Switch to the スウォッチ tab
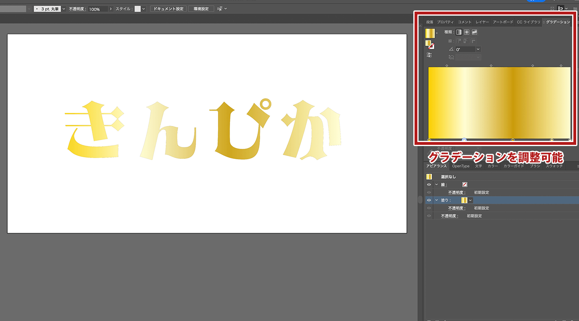Screen dimensions: 579x321 pyautogui.click(x=554, y=166)
